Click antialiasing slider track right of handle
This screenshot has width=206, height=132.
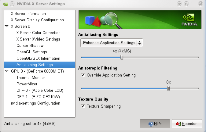click(161, 57)
